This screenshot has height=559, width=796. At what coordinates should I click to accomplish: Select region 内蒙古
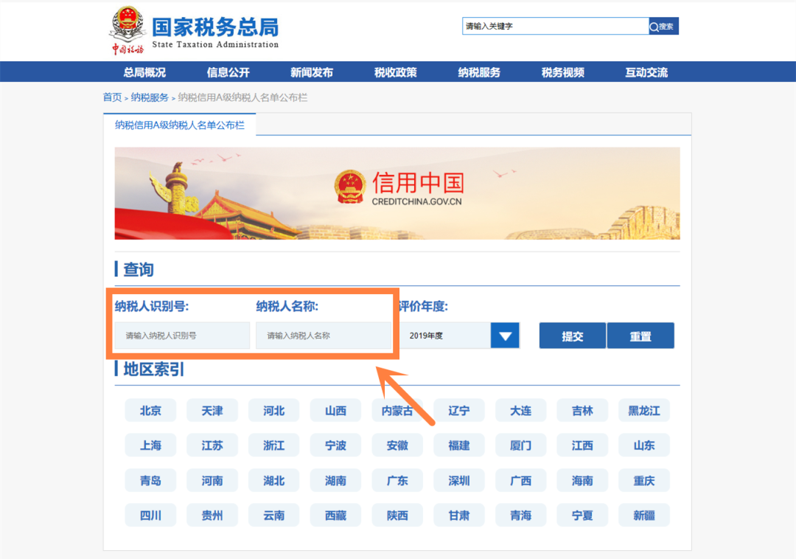(397, 411)
